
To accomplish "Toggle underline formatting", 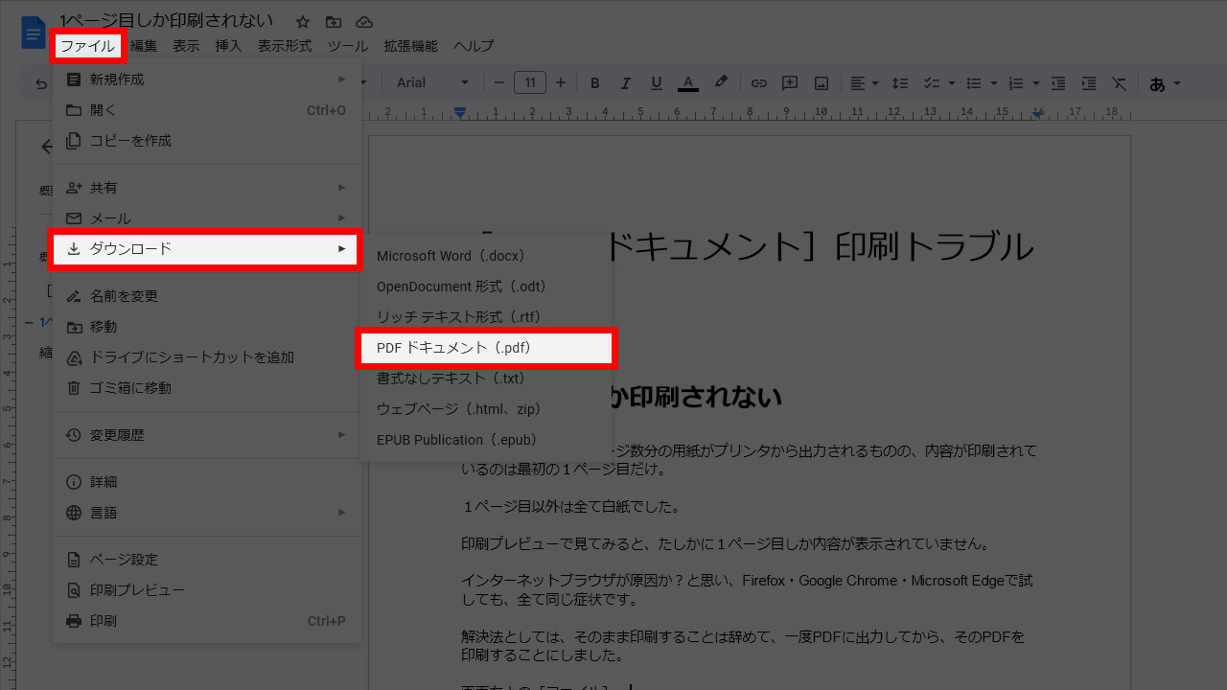I will pyautogui.click(x=657, y=83).
